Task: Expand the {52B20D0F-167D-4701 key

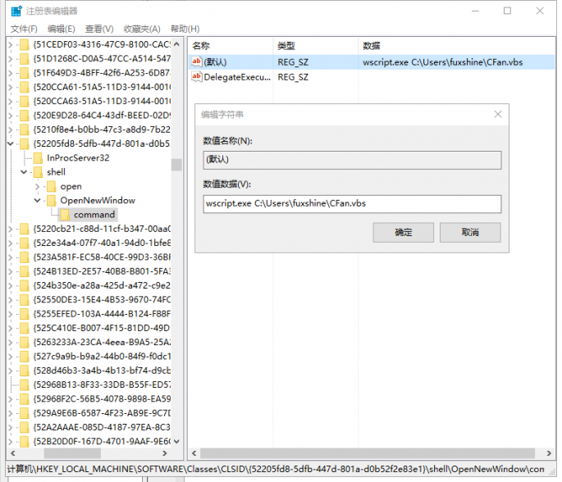Action: coord(11,441)
